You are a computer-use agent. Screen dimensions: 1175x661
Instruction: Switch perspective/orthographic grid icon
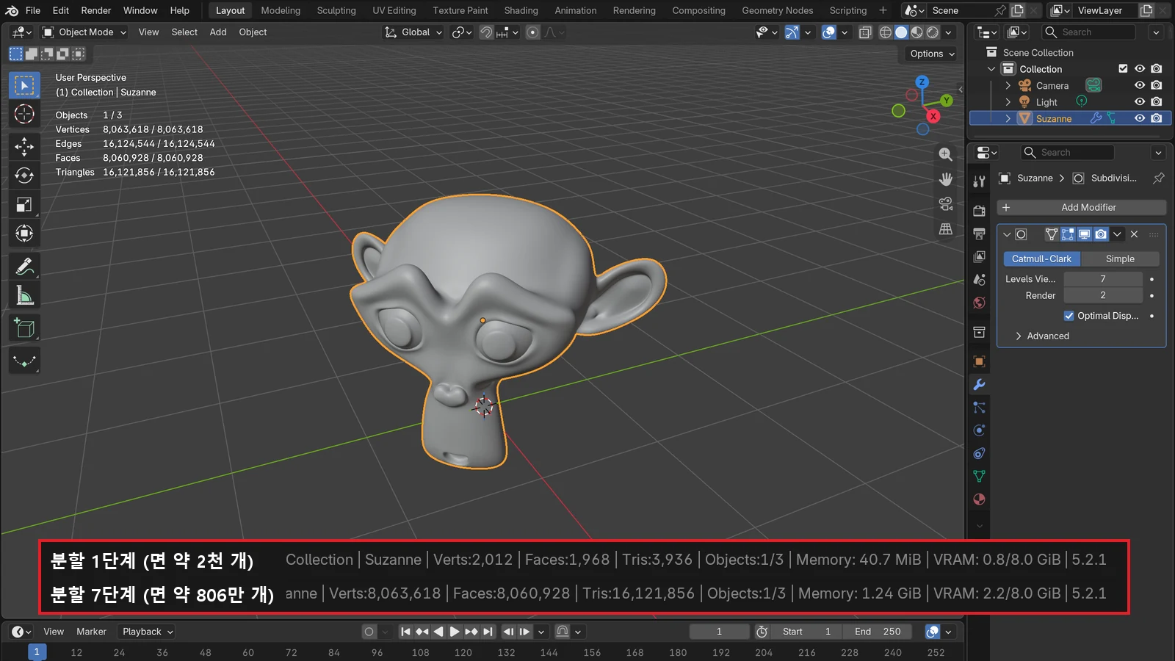coord(946,228)
